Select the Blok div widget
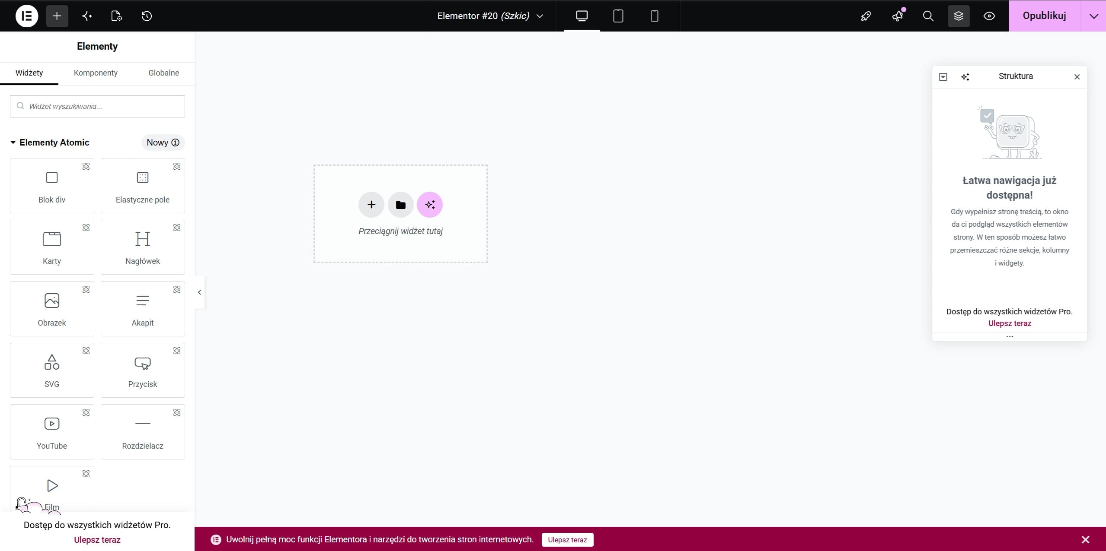 click(52, 186)
